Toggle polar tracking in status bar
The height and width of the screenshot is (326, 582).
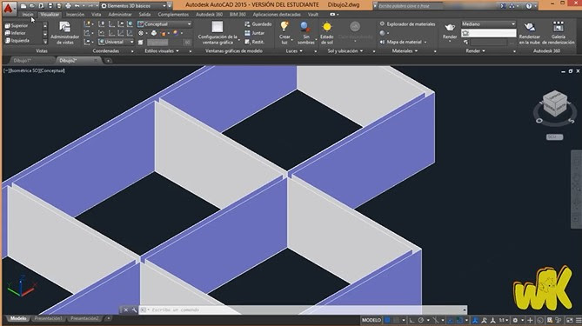click(421, 320)
